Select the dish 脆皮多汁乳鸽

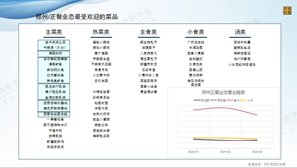(x=55, y=86)
